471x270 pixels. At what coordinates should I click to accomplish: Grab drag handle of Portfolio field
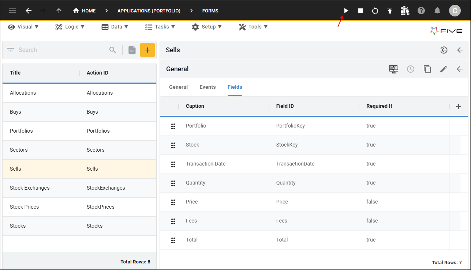[x=173, y=126]
